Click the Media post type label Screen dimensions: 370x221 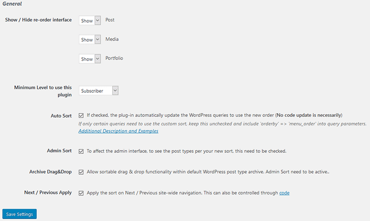[x=112, y=39]
